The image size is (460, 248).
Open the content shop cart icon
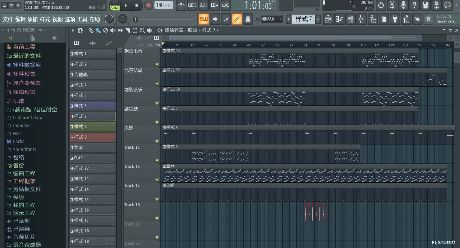pos(428,19)
